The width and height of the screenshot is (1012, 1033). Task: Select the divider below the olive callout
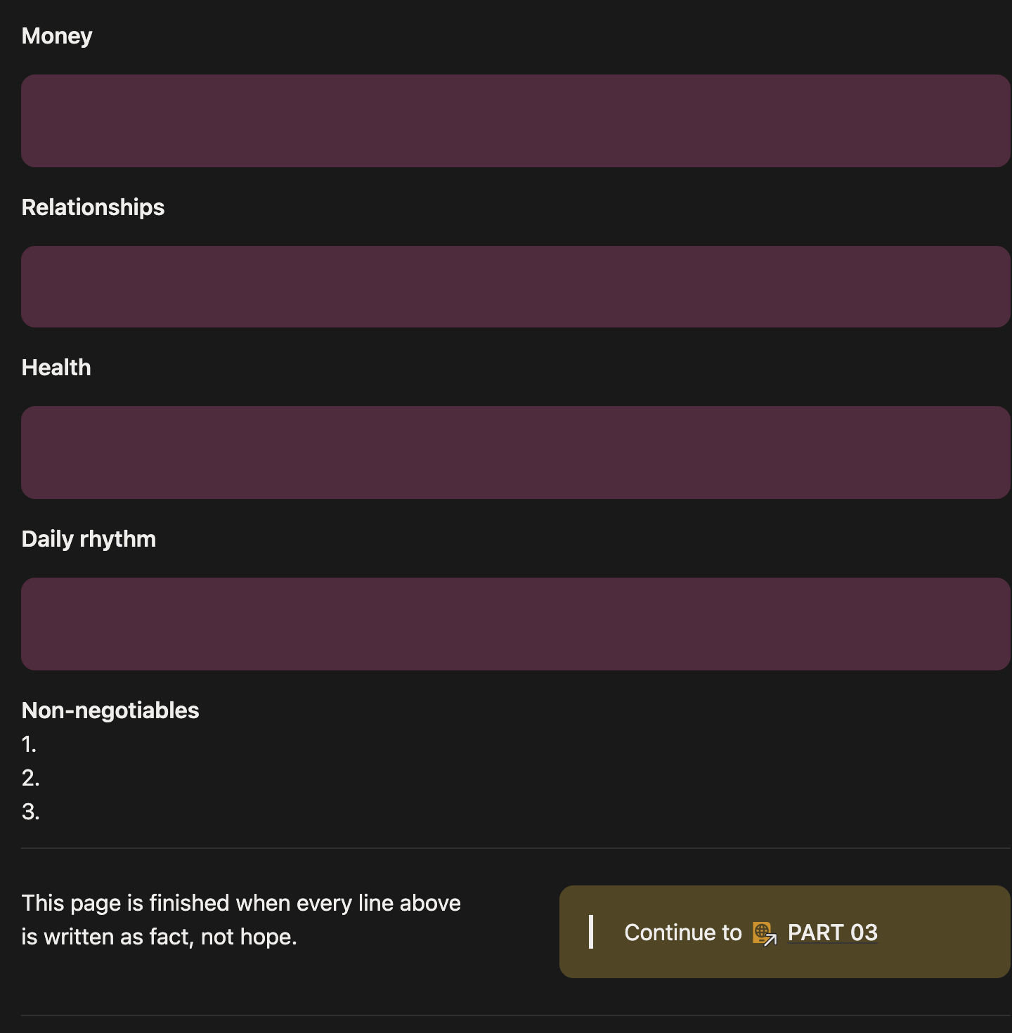[x=516, y=1015]
